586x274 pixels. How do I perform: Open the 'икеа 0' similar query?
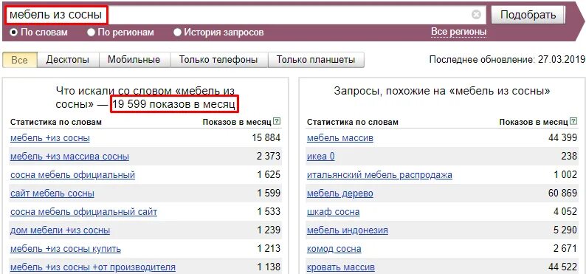[x=320, y=157]
